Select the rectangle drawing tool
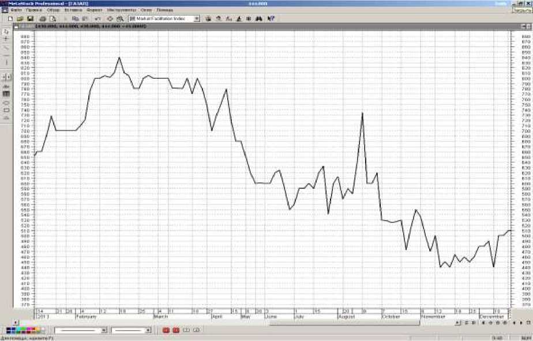 point(6,110)
